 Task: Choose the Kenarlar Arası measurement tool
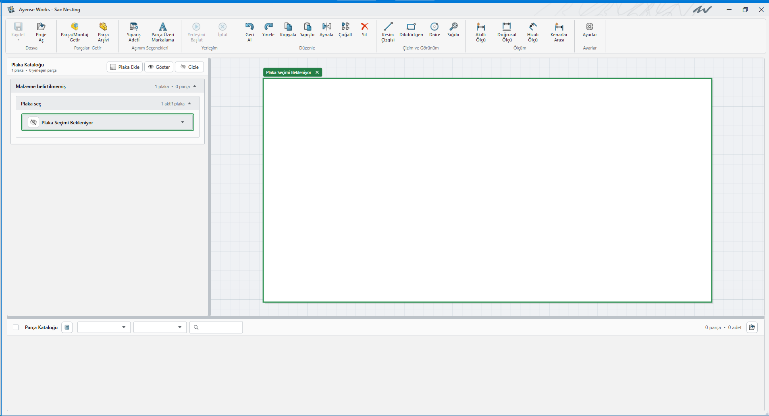pos(559,32)
